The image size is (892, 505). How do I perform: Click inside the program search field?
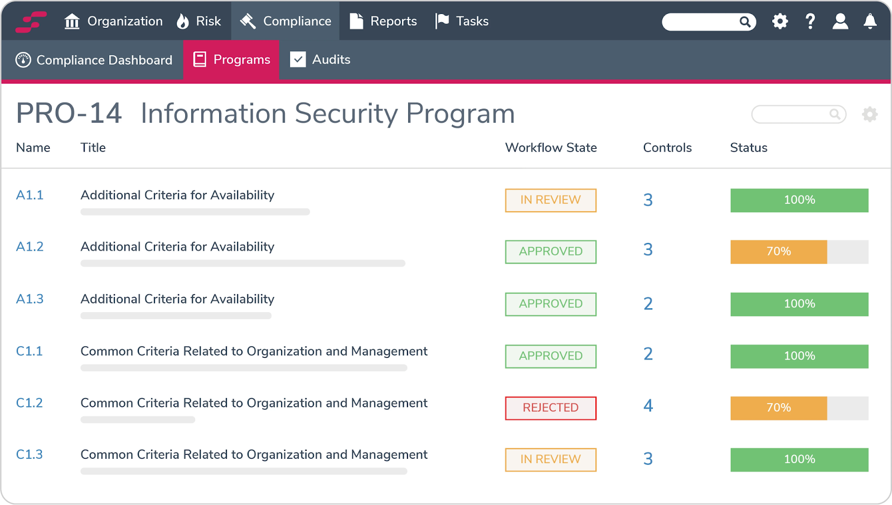click(x=794, y=114)
